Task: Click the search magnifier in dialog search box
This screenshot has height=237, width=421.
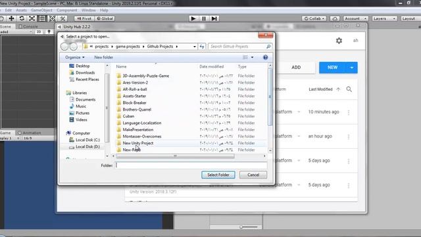Action: pyautogui.click(x=268, y=47)
